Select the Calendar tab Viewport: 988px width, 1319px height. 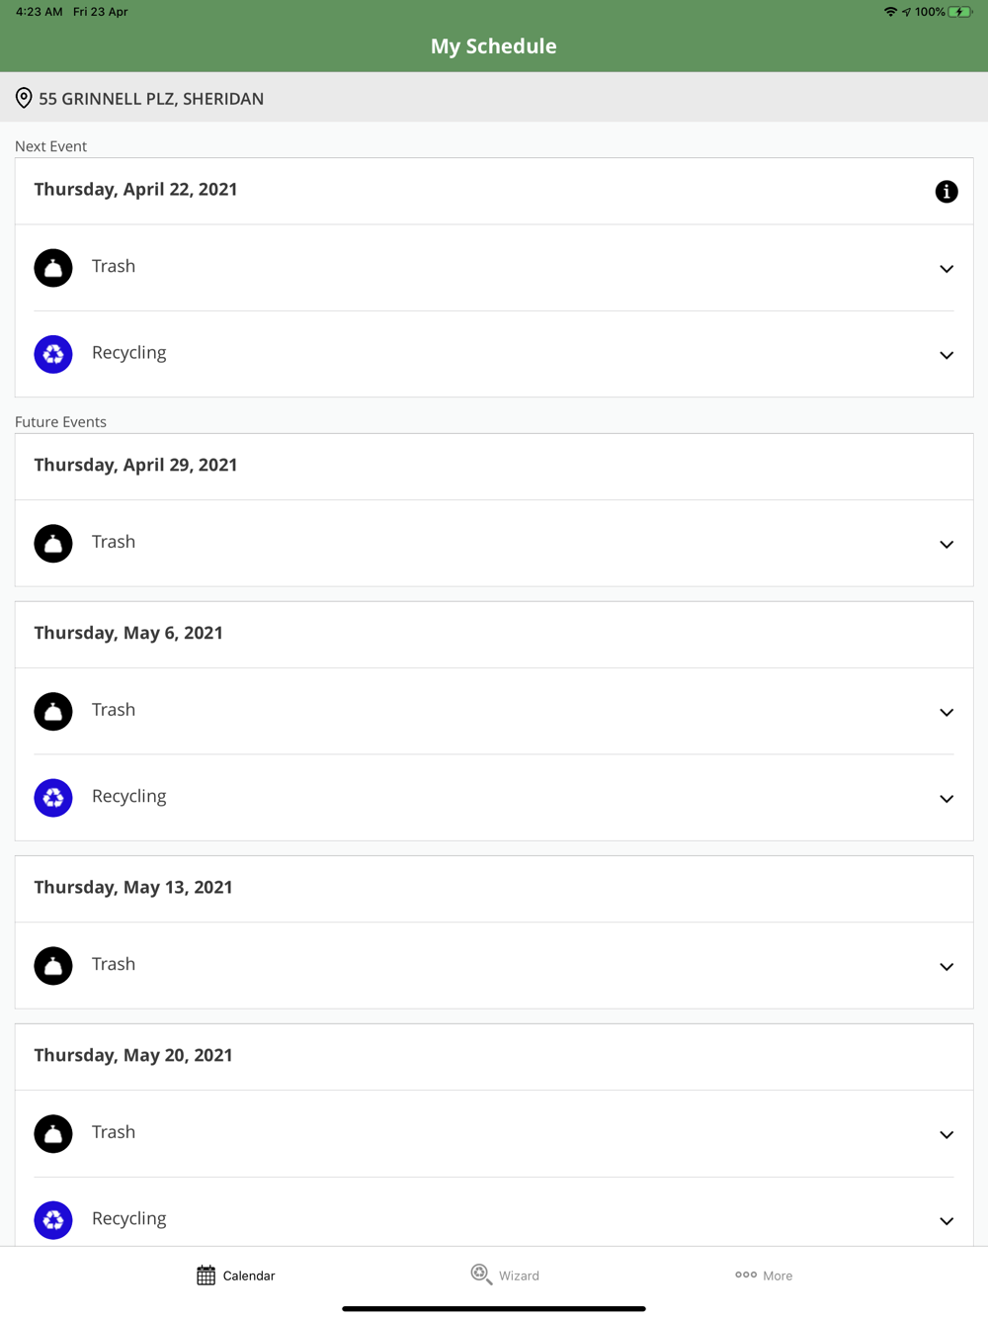coord(236,1275)
